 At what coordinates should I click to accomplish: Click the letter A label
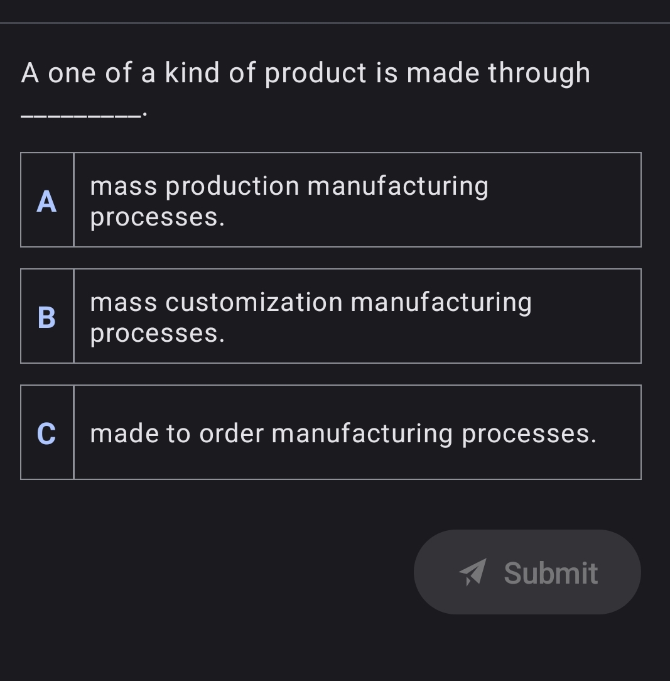(46, 200)
